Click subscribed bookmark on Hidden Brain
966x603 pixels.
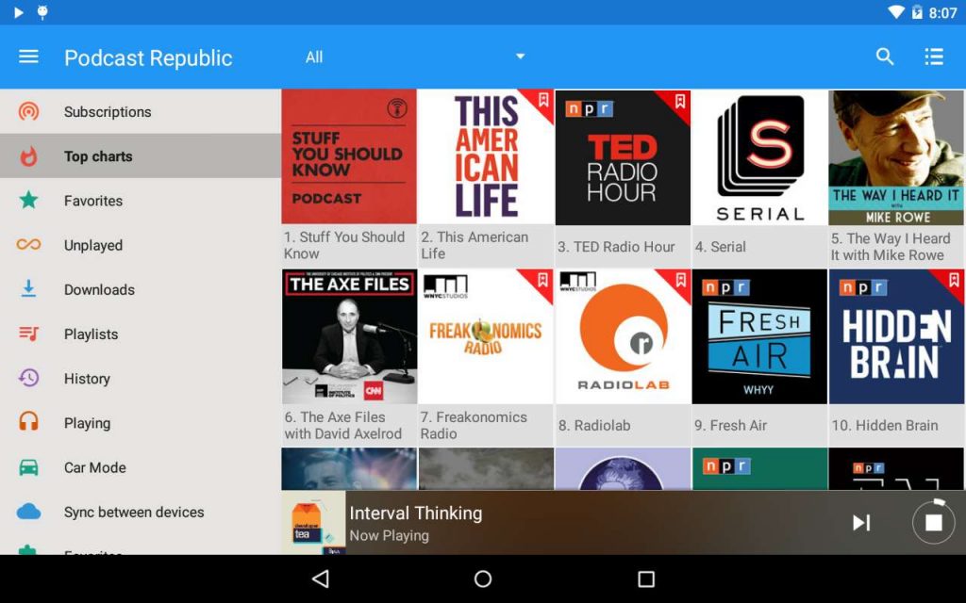click(x=954, y=279)
